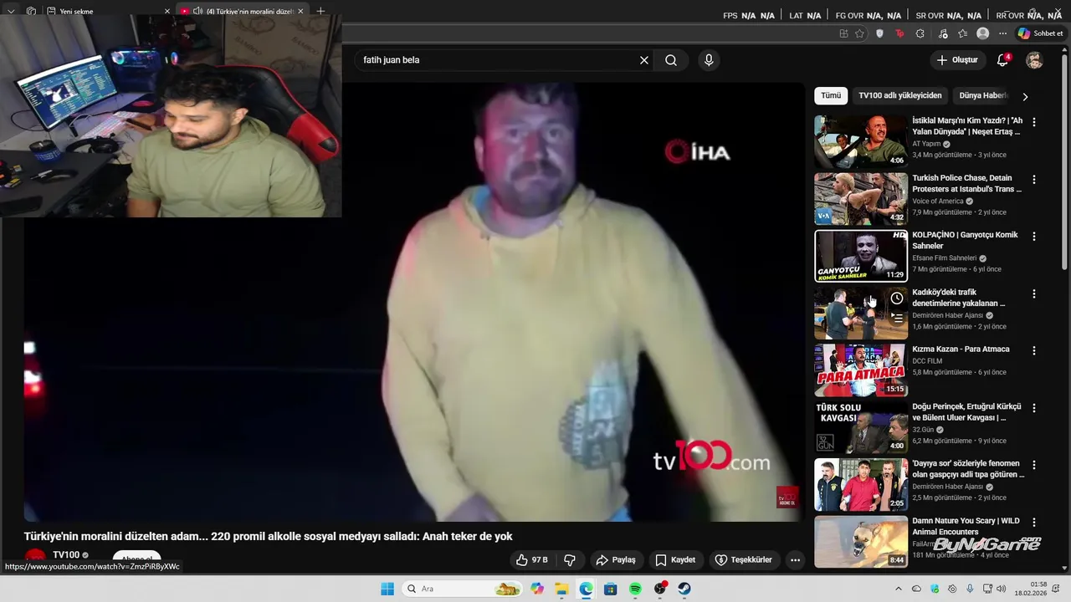Add Kadıköy video to Watch Later clock icon
Screen dimensions: 1071x602
897,298
